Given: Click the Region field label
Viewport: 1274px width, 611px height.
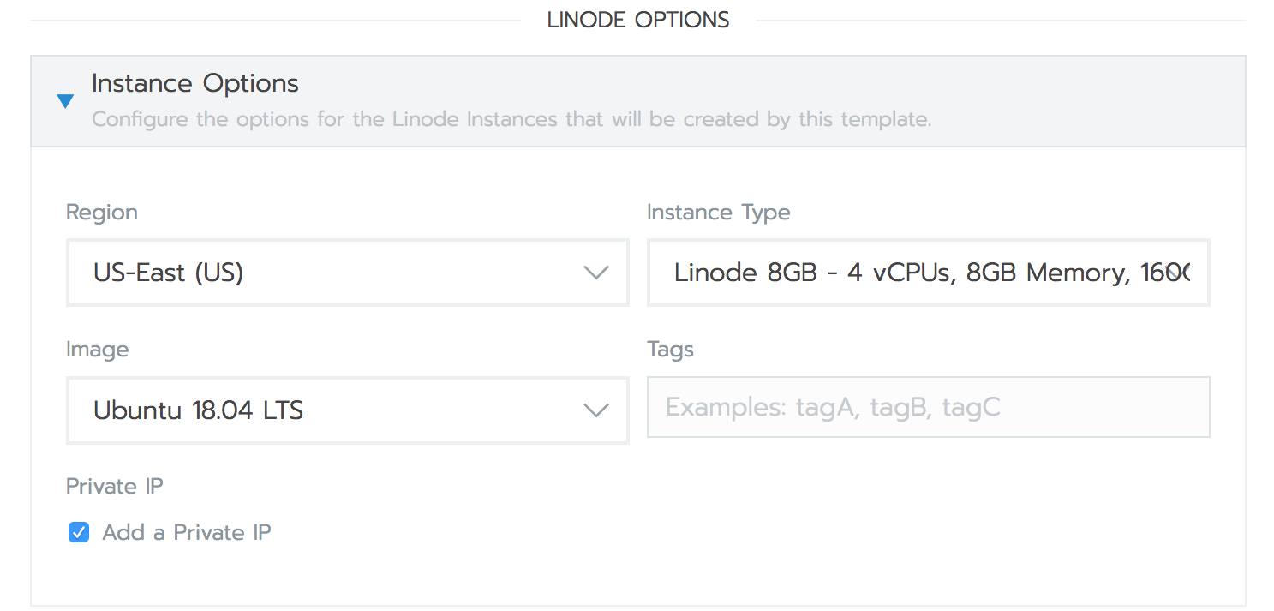Looking at the screenshot, I should [101, 212].
